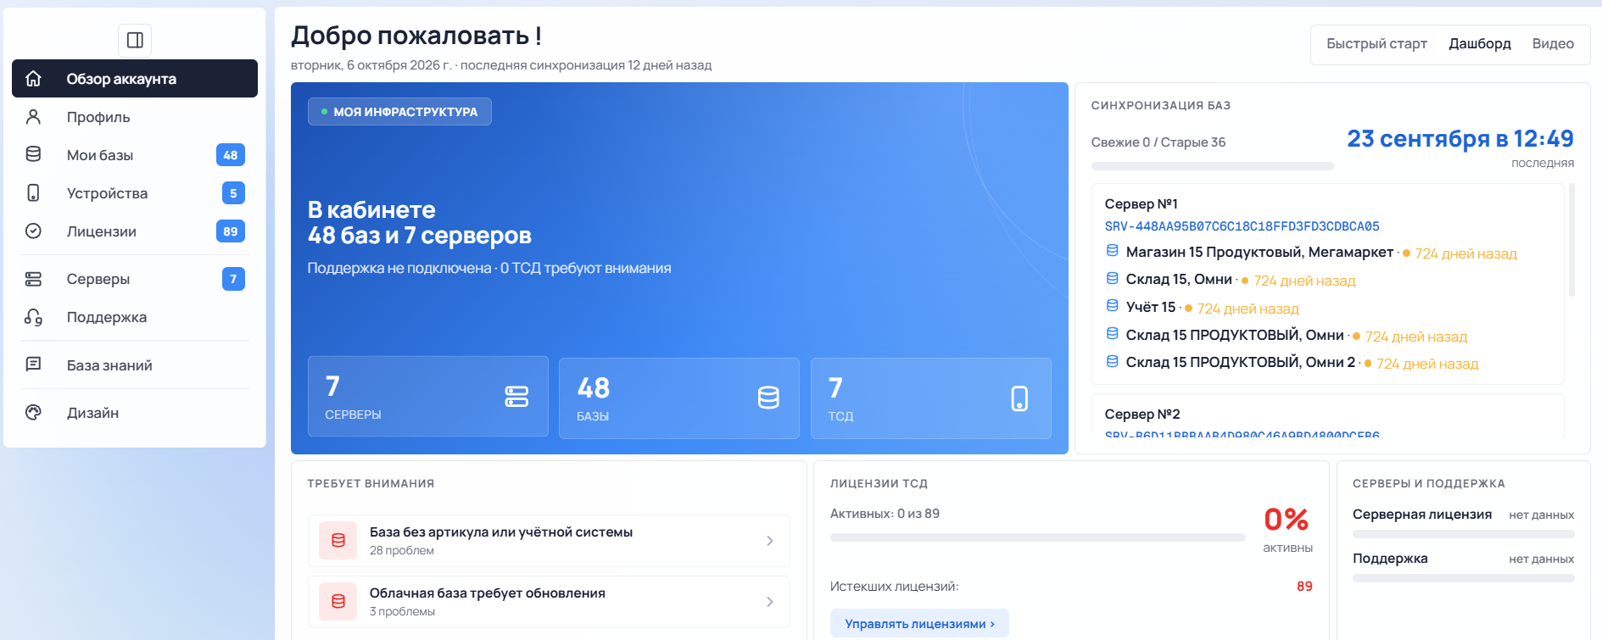Click the 28 проблем text
Viewport: 1602px width, 640px height.
pos(402,551)
